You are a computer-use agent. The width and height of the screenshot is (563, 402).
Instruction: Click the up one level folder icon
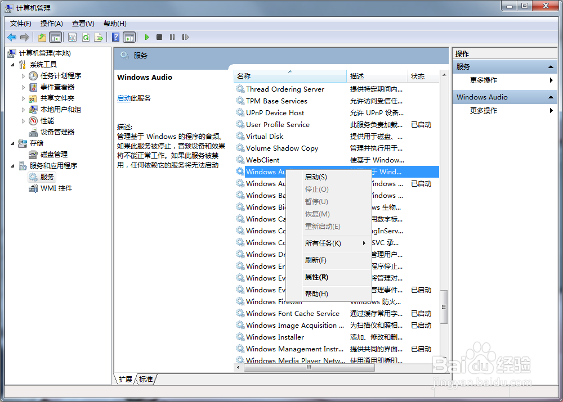[x=42, y=37]
